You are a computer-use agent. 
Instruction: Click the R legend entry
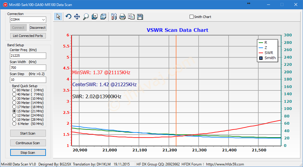tap(263, 43)
